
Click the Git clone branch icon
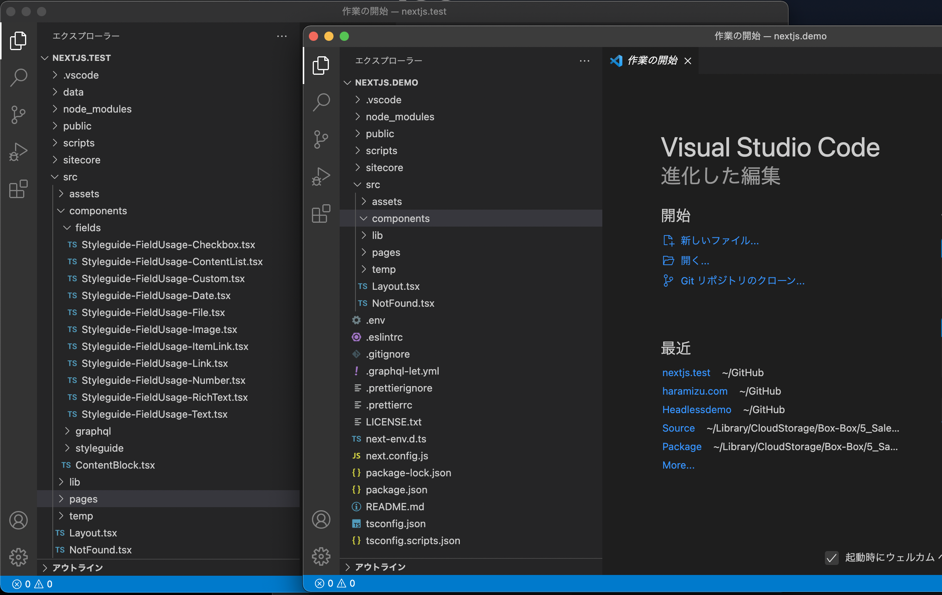pyautogui.click(x=669, y=281)
